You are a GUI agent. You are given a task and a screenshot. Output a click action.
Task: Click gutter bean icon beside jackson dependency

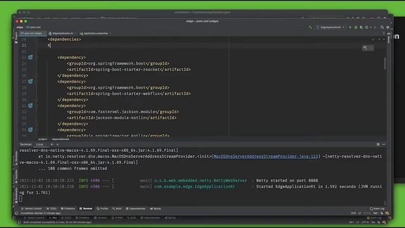(30, 106)
